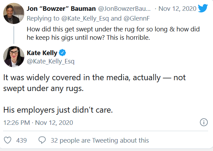Click the 439 likes count
This screenshot has height=151, width=213.
pos(22,141)
